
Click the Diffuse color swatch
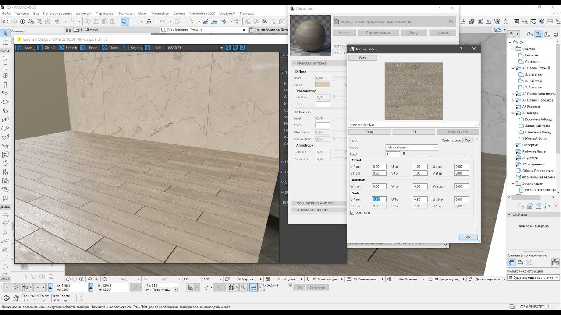click(x=322, y=84)
